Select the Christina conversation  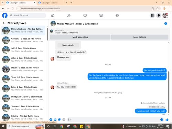click(23, 40)
